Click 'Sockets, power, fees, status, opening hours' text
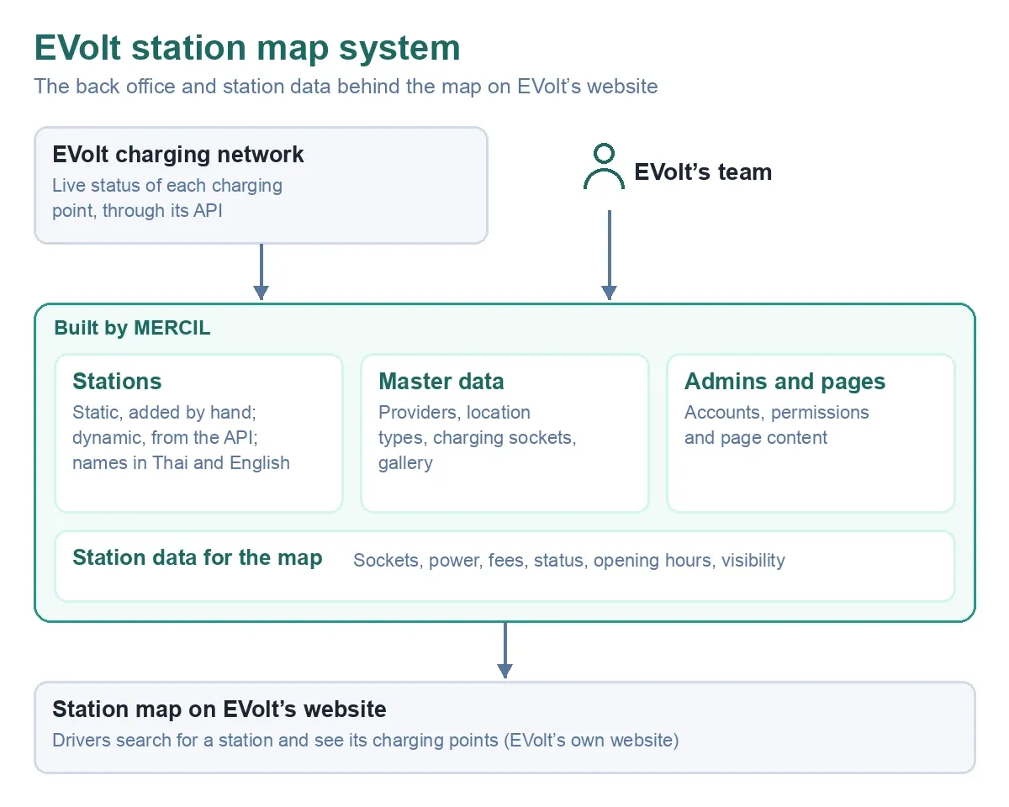Screen dimensions: 1009x807 (569, 561)
